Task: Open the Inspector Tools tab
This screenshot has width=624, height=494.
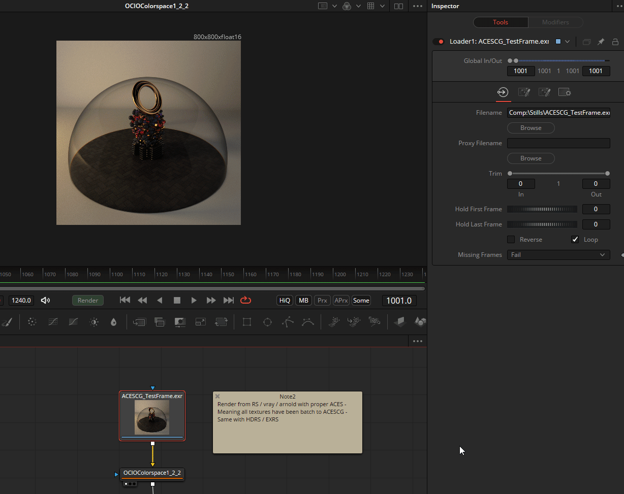Action: point(501,22)
